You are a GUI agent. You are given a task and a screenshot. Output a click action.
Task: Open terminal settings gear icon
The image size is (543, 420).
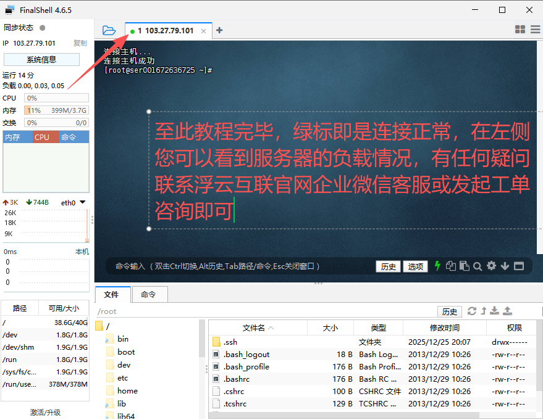[491, 266]
